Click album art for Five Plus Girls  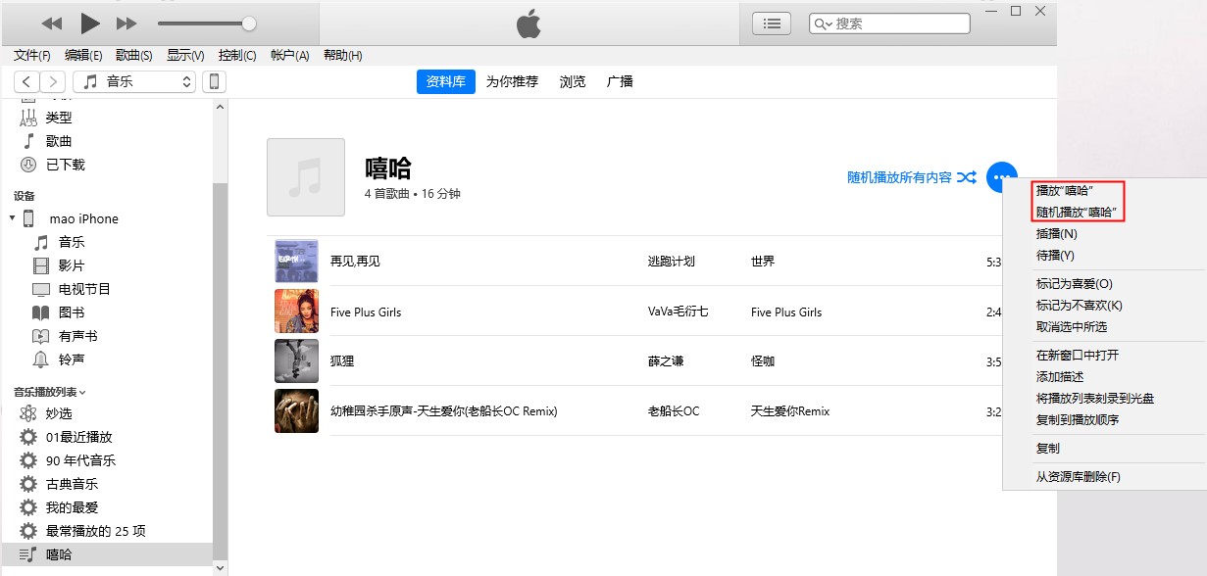296,312
